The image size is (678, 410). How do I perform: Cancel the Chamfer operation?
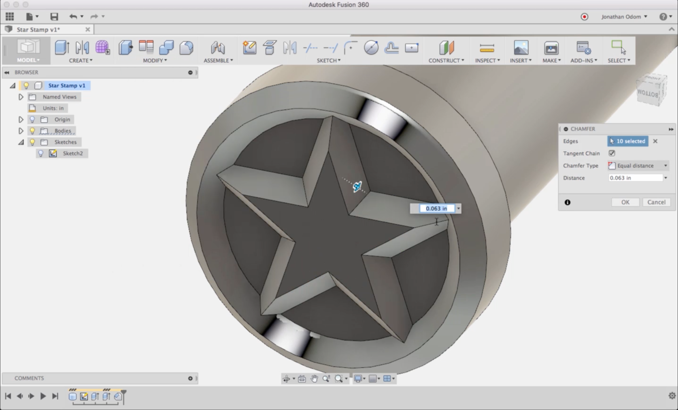656,202
